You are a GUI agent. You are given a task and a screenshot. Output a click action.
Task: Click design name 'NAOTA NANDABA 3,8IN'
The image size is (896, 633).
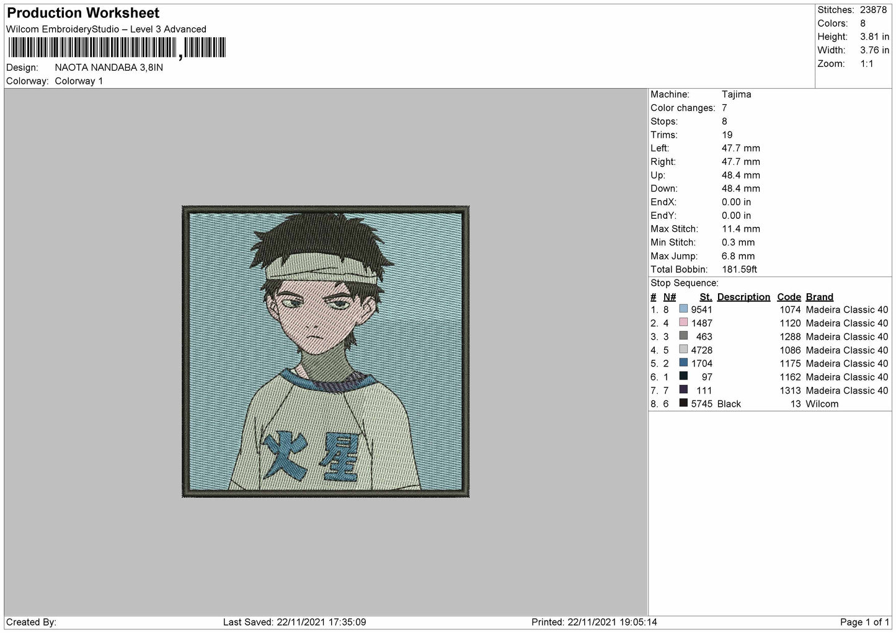pyautogui.click(x=109, y=68)
